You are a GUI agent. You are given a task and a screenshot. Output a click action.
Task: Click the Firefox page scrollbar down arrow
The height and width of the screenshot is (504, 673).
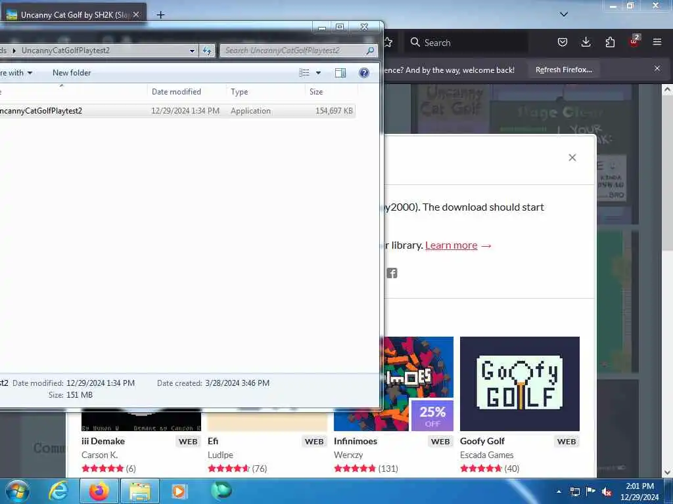click(x=667, y=472)
